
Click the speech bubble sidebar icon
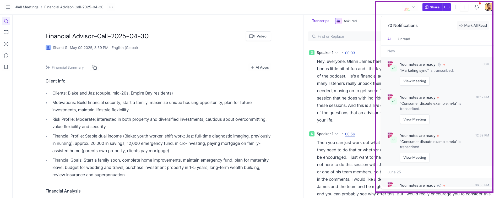pyautogui.click(x=6, y=56)
